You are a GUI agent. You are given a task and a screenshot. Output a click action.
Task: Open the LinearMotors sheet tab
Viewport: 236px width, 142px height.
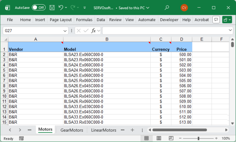[x=104, y=130]
